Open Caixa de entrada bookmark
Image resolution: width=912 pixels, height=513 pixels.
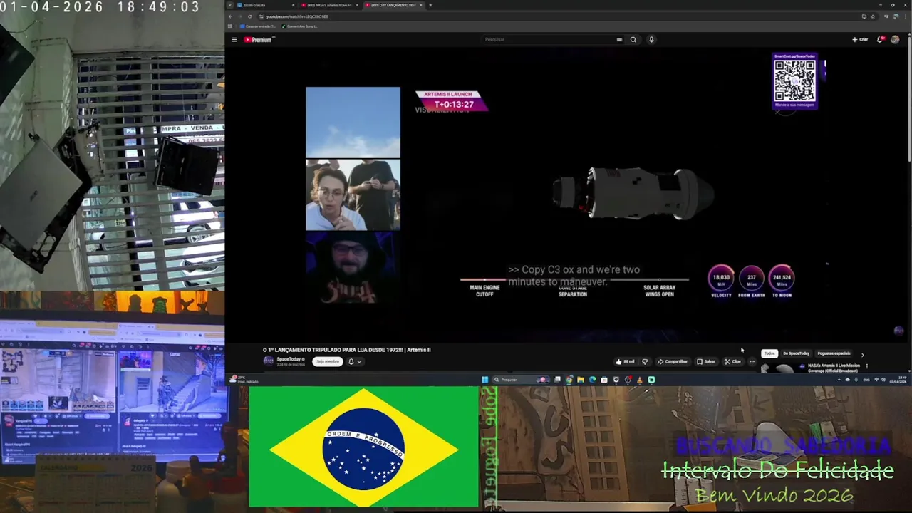pyautogui.click(x=258, y=26)
